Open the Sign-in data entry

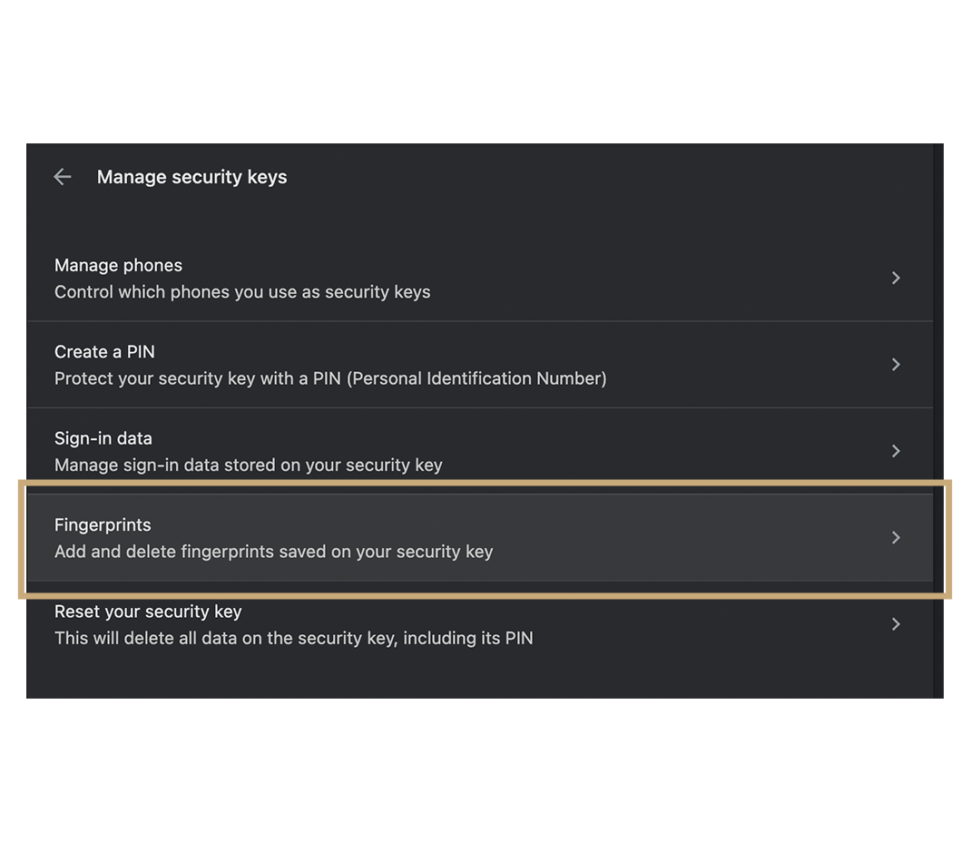[103, 438]
